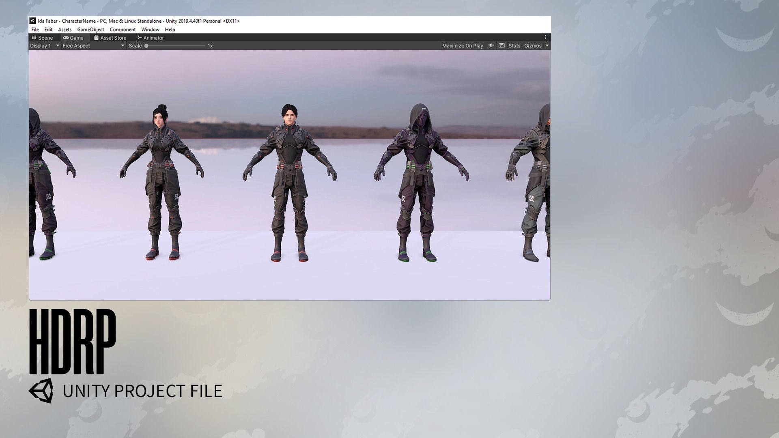The width and height of the screenshot is (779, 438).
Task: Click the Animator tab icon
Action: pos(140,38)
